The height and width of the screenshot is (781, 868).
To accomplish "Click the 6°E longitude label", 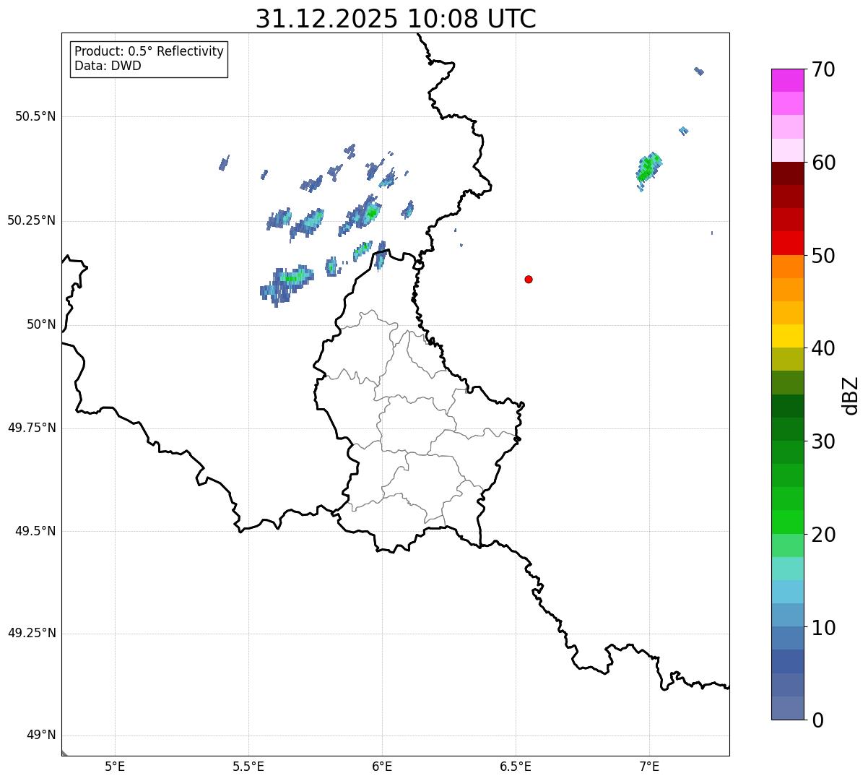I will [382, 767].
